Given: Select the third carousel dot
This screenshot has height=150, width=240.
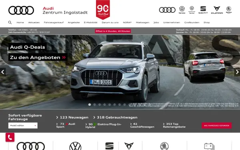Looking at the screenshot, I should coord(100,104).
